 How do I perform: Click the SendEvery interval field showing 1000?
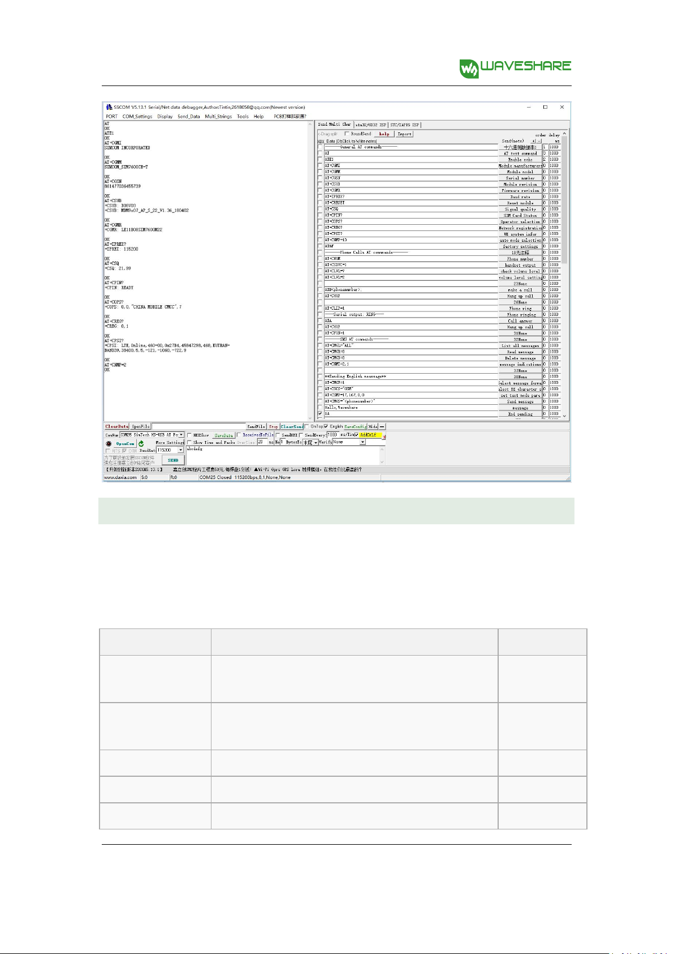click(332, 435)
